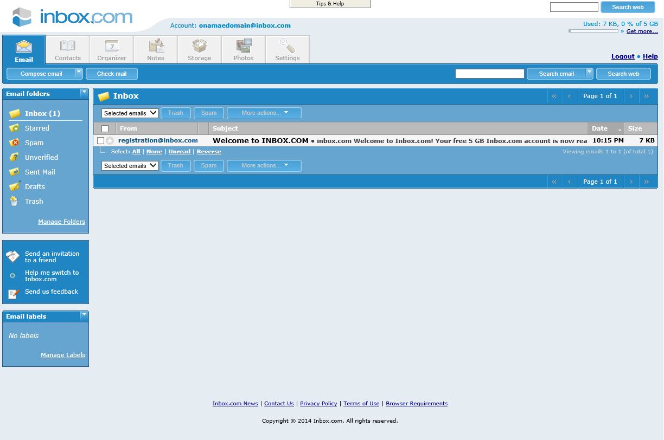Open the Welcome to INBOX.COM message
The height and width of the screenshot is (440, 664).
pos(400,140)
